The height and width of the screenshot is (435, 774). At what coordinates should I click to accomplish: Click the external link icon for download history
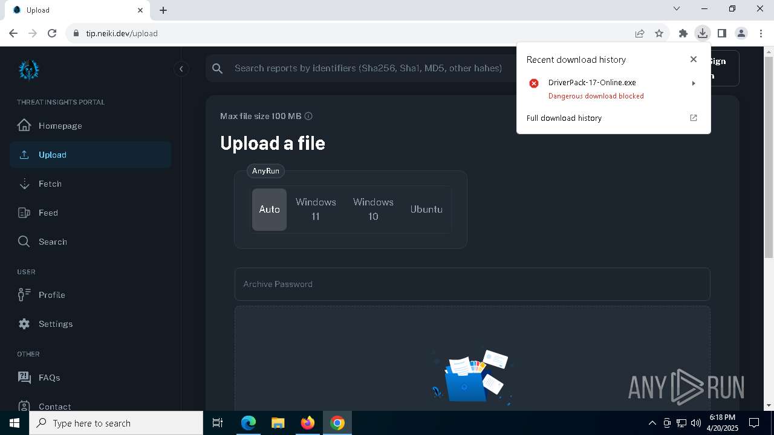tap(694, 118)
